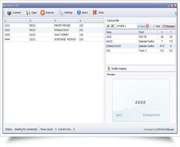Screen dimensions: 180x147
Task: Toggle Enable topping lightbulb
Action: pyautogui.click(x=109, y=69)
